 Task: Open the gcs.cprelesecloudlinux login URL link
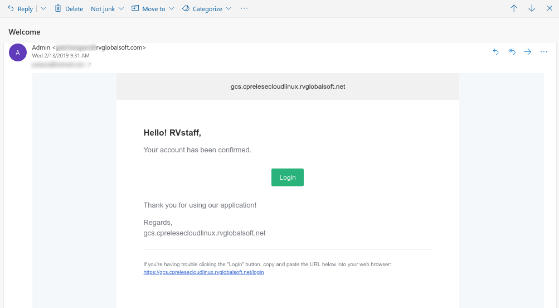(203, 272)
